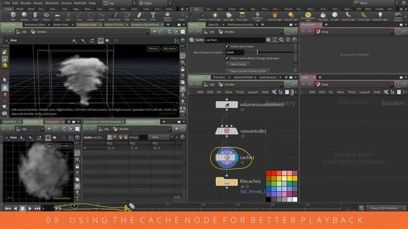Open the Cache parameter gear menu
This screenshot has height=229, width=408.
268,39
